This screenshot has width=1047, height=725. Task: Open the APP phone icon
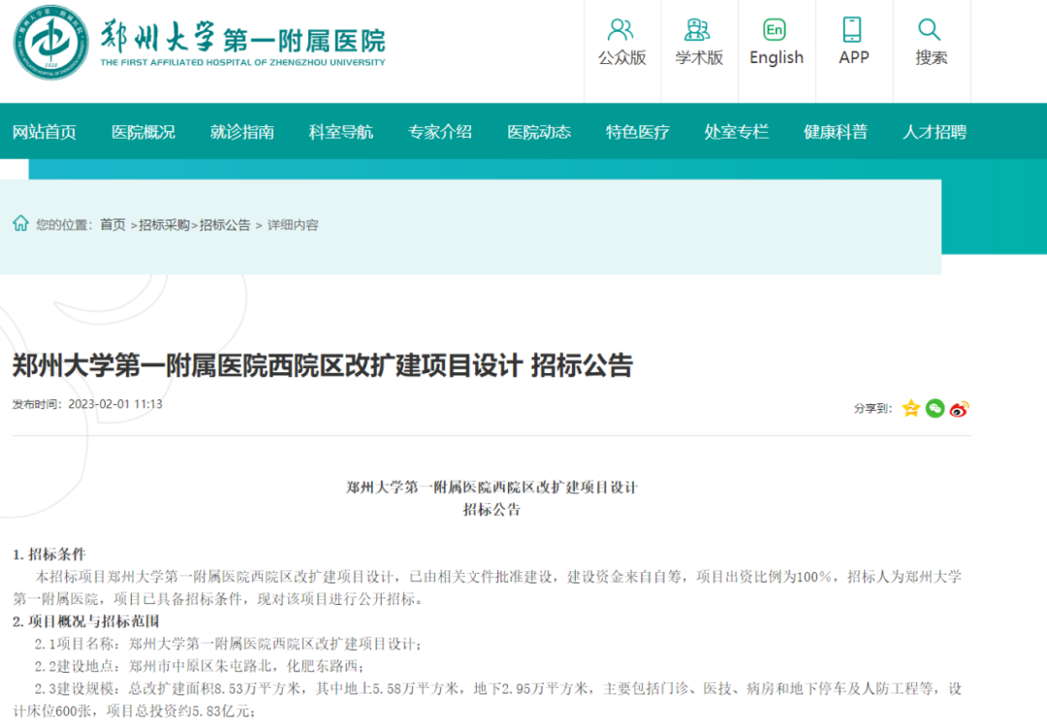[852, 30]
